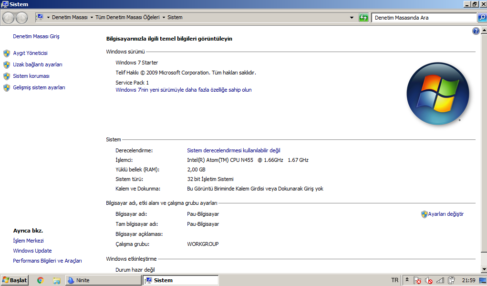Screen dimensions: 487x286
Task: Open Windows Update link
Action: (32, 251)
